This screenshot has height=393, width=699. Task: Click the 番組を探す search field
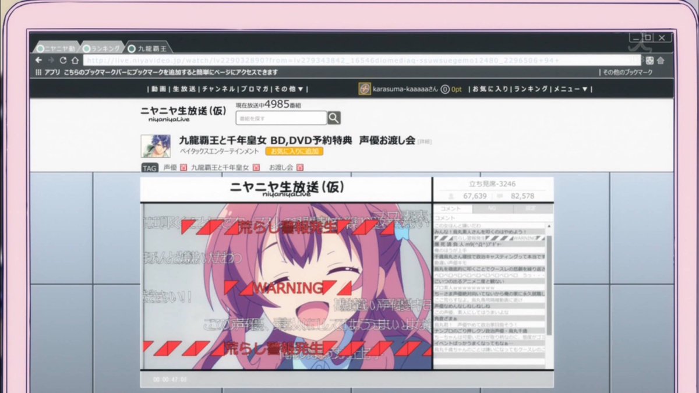281,118
